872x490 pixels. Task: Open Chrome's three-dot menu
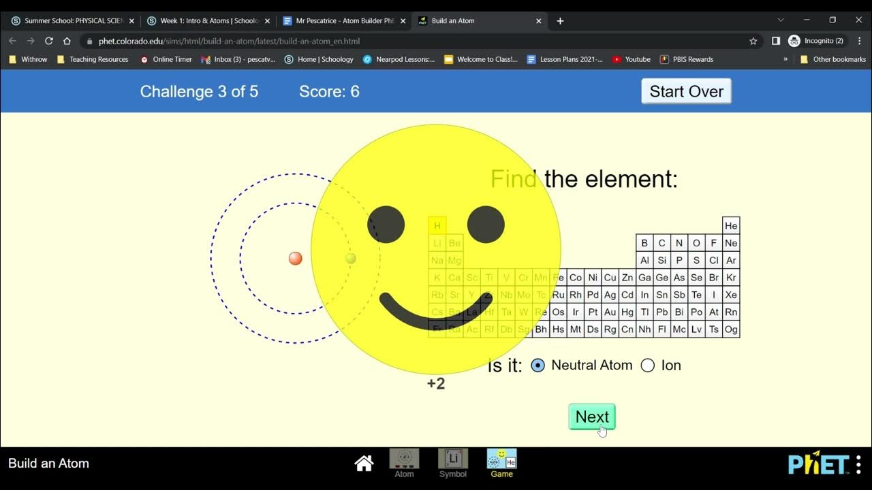coord(858,41)
